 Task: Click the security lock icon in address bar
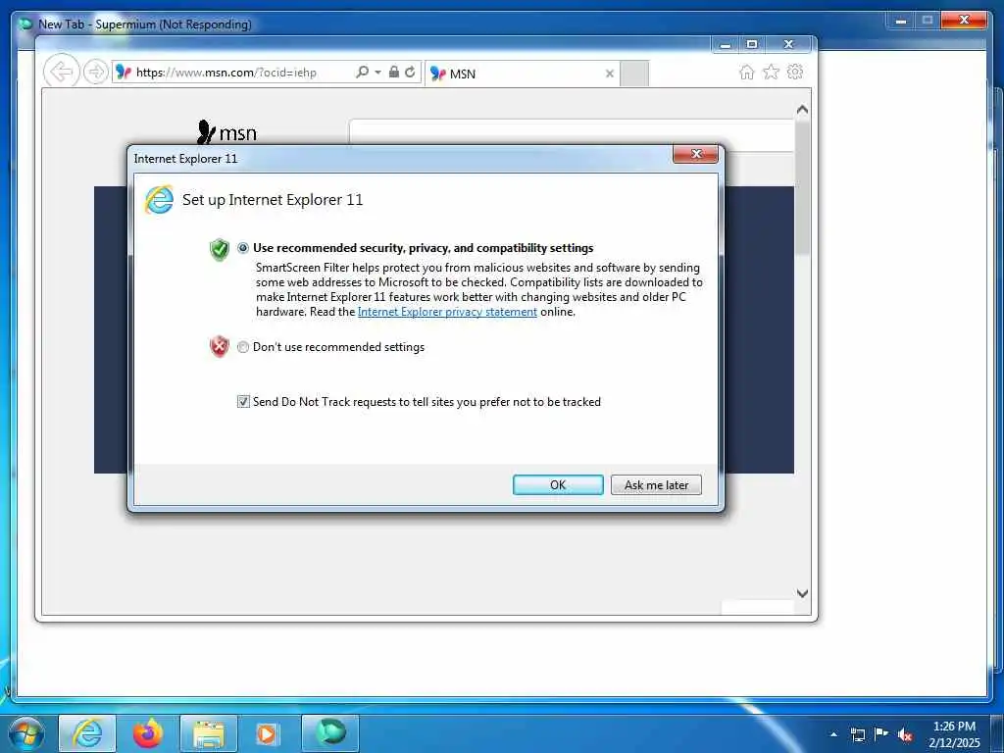click(394, 72)
